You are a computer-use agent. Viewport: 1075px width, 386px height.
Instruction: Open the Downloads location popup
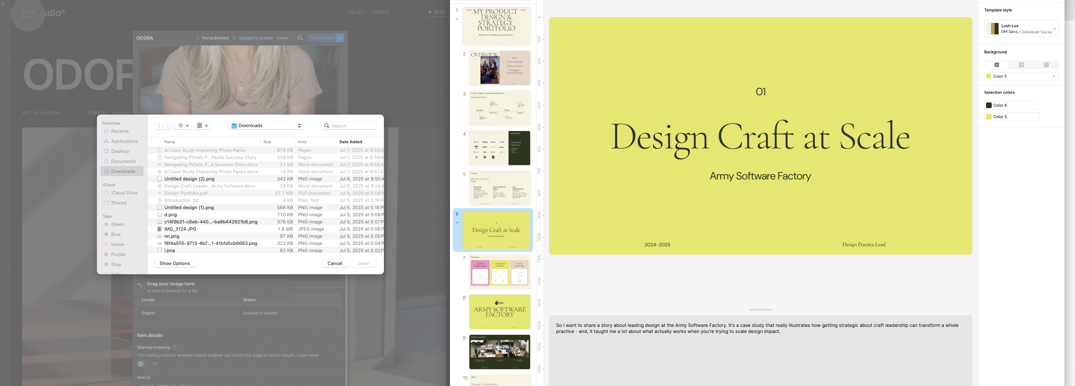[x=266, y=125]
